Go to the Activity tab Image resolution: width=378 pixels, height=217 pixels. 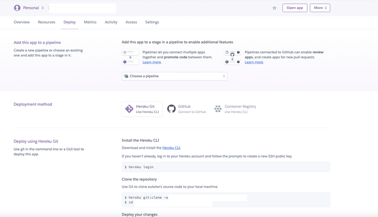(x=111, y=22)
